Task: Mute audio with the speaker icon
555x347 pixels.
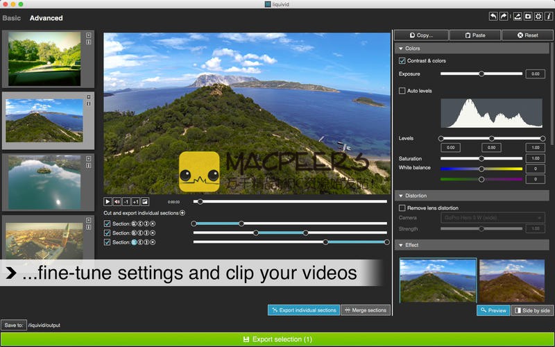Action: tap(117, 202)
